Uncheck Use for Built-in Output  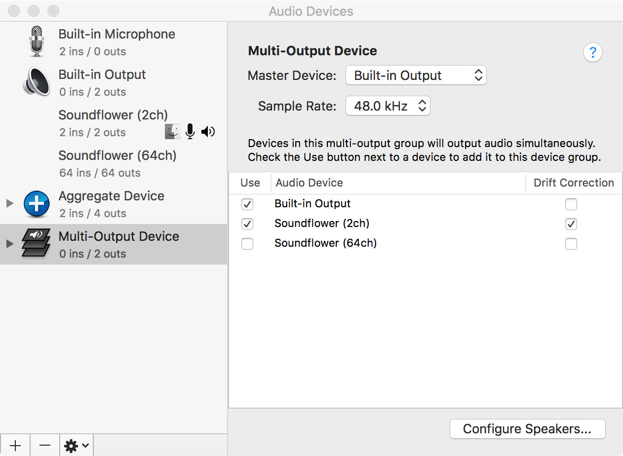click(247, 204)
